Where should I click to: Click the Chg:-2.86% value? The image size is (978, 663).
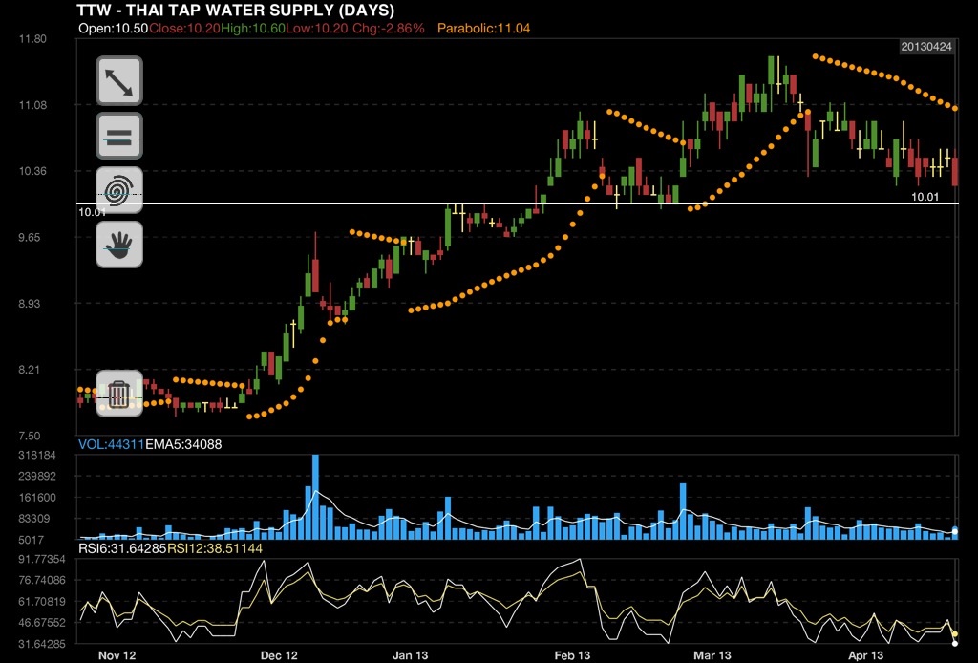(388, 28)
